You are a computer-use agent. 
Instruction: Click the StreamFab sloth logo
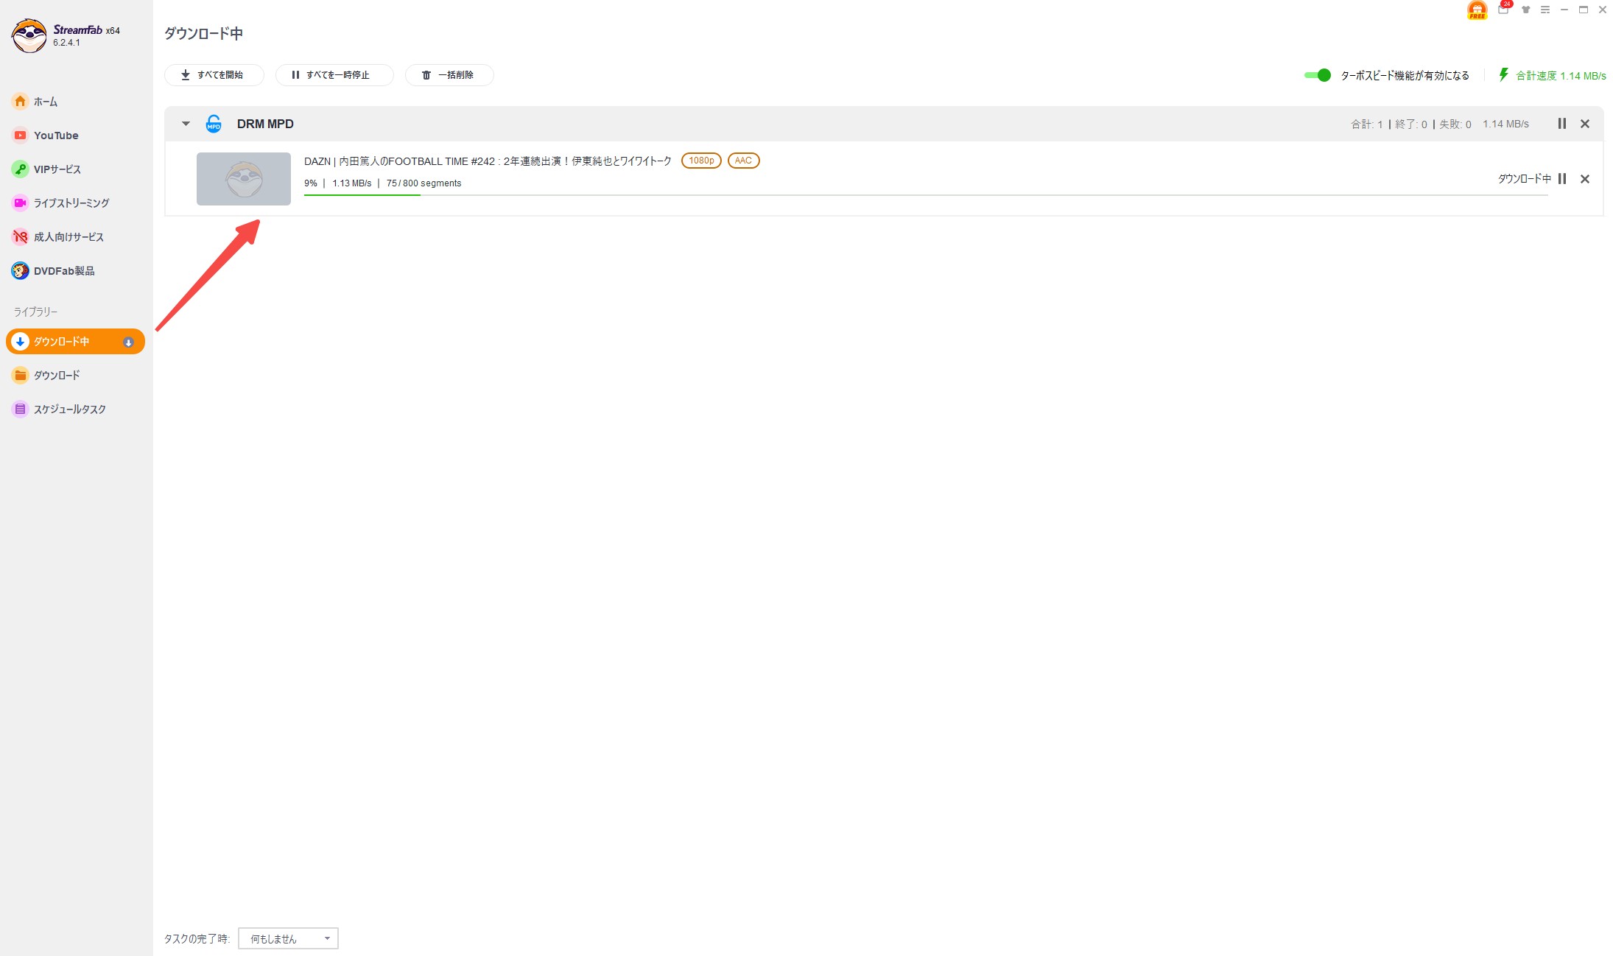pyautogui.click(x=29, y=35)
